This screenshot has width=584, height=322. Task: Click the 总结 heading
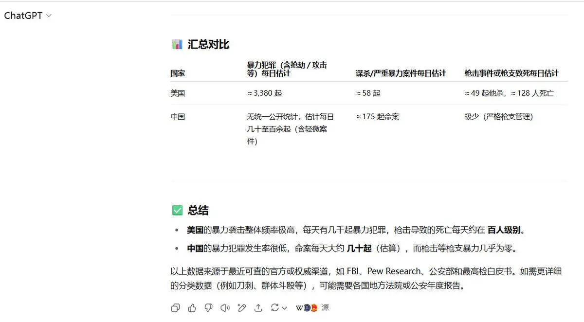point(198,210)
